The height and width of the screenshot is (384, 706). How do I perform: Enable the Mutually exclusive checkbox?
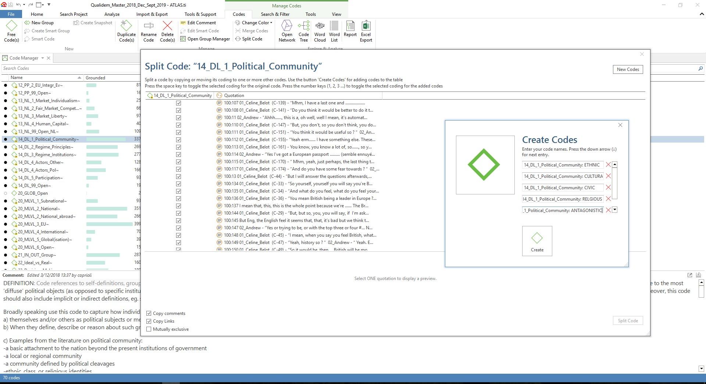[149, 329]
